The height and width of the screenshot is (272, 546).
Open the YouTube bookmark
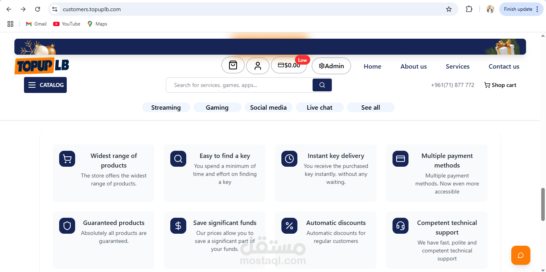tap(67, 24)
